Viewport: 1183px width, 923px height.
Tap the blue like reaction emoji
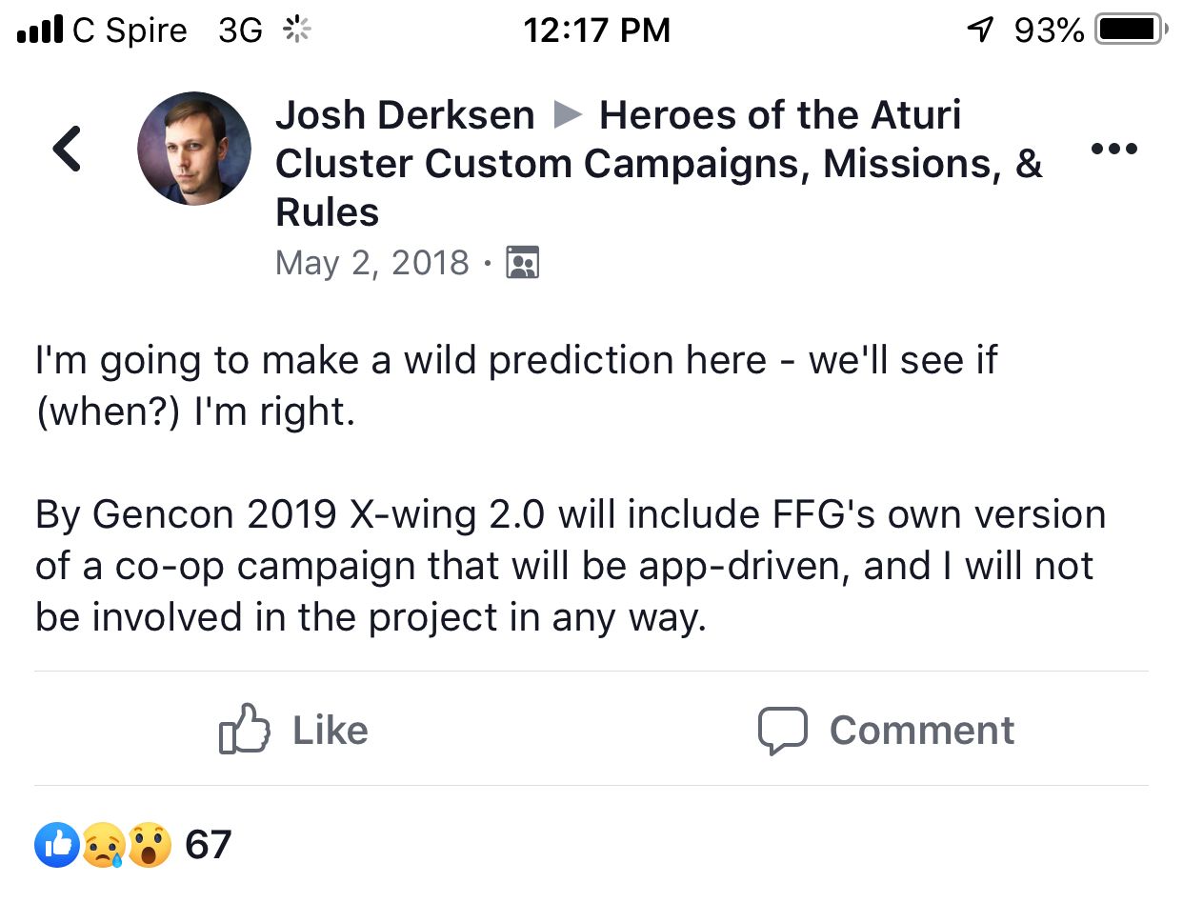[x=57, y=845]
